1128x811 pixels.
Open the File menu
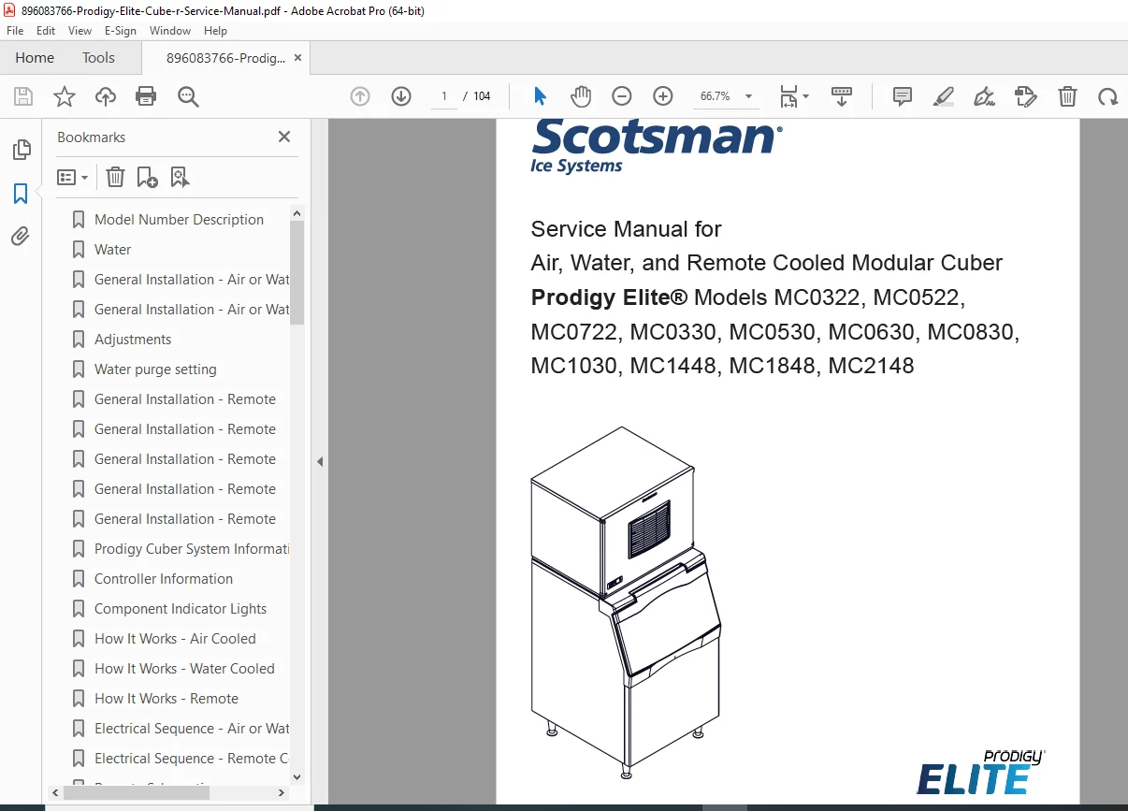coord(15,31)
